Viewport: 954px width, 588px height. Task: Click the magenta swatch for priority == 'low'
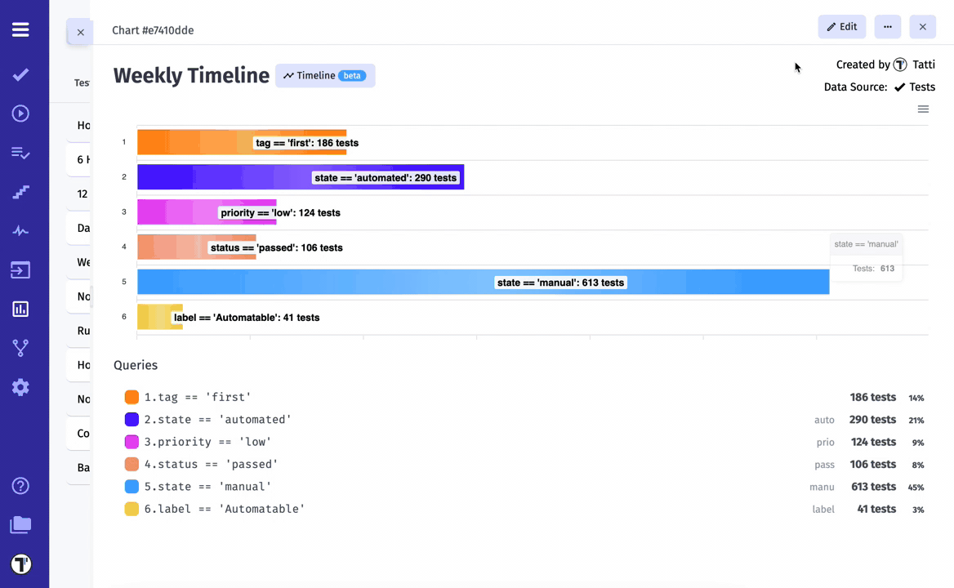[x=132, y=442]
